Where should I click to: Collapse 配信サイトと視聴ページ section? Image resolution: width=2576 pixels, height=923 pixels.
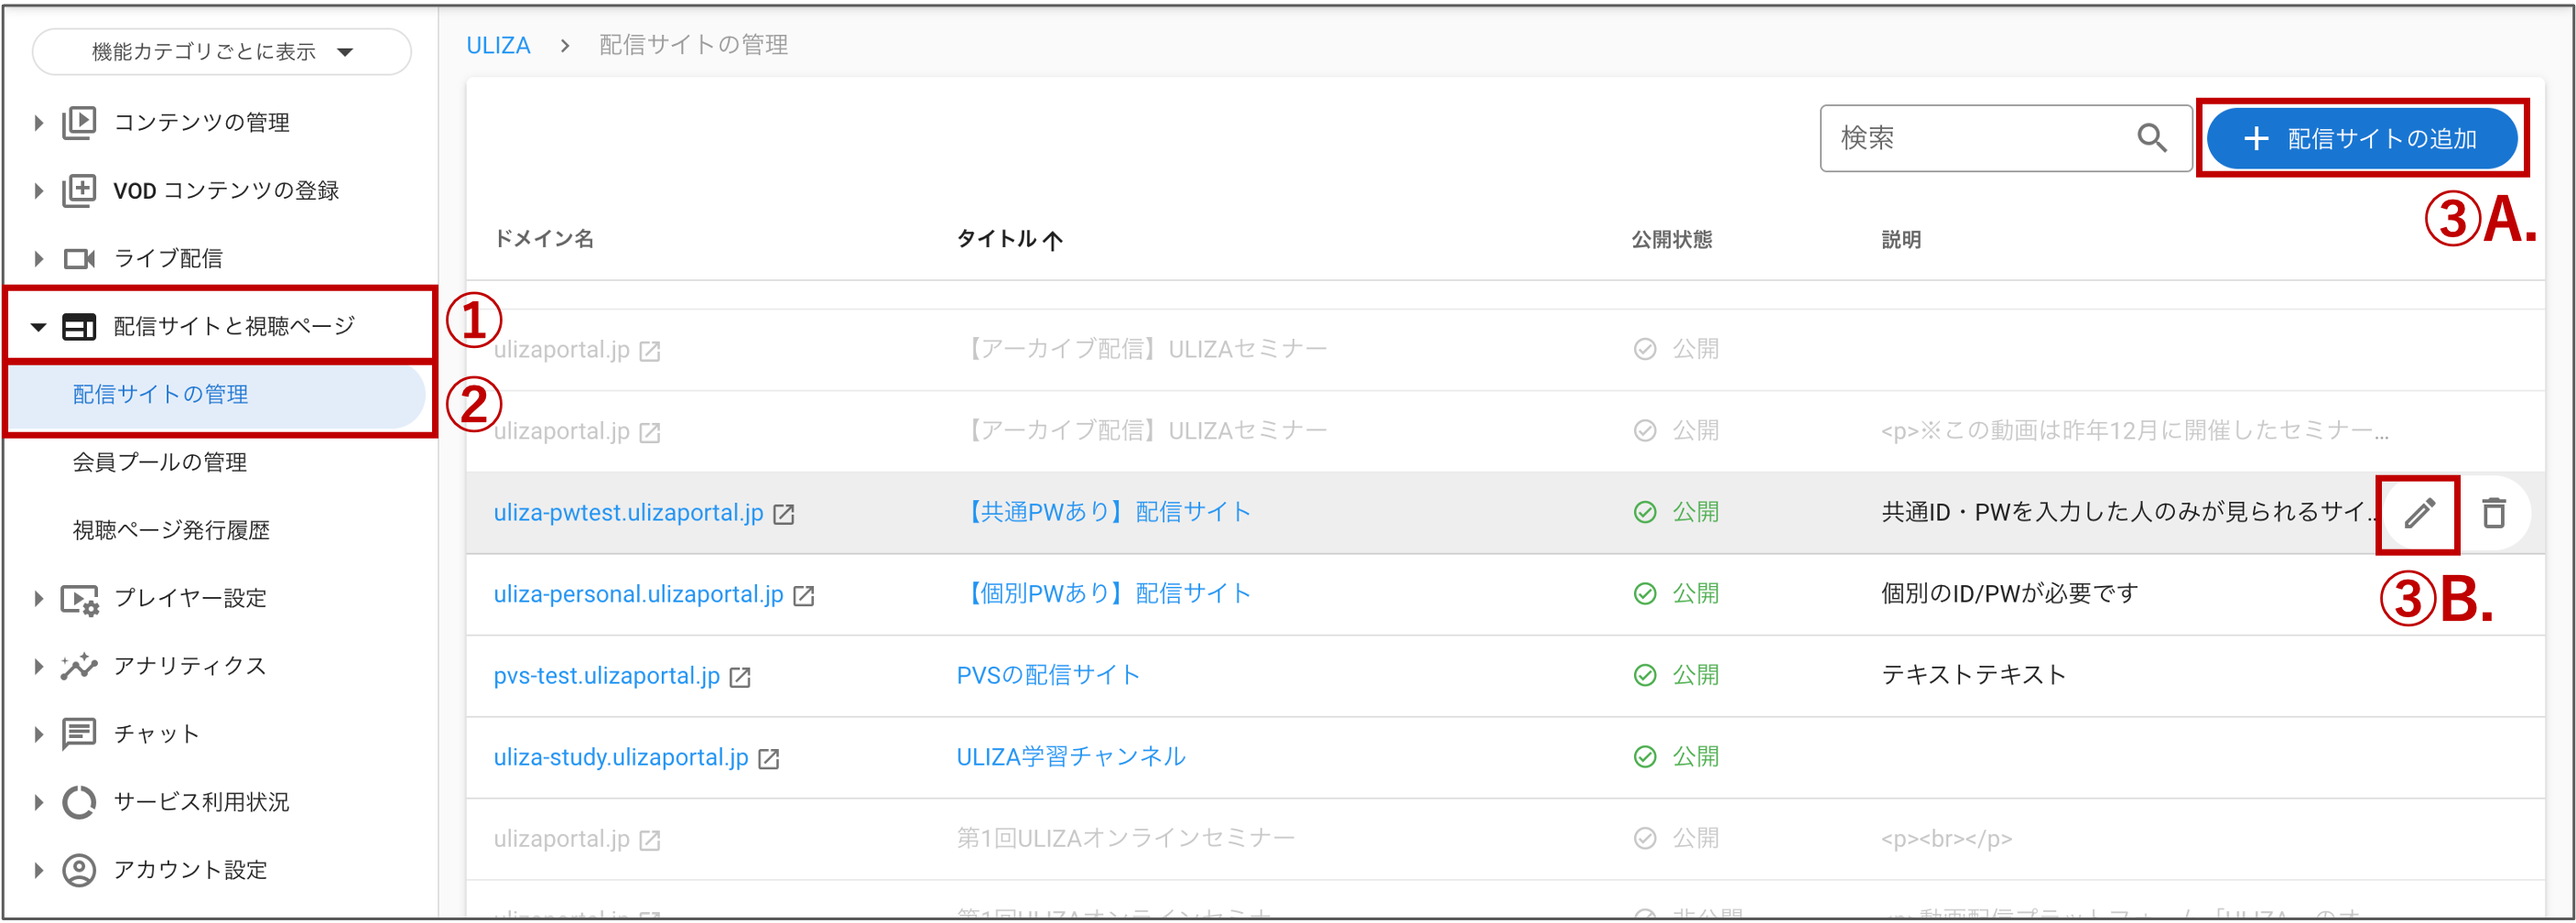click(38, 325)
